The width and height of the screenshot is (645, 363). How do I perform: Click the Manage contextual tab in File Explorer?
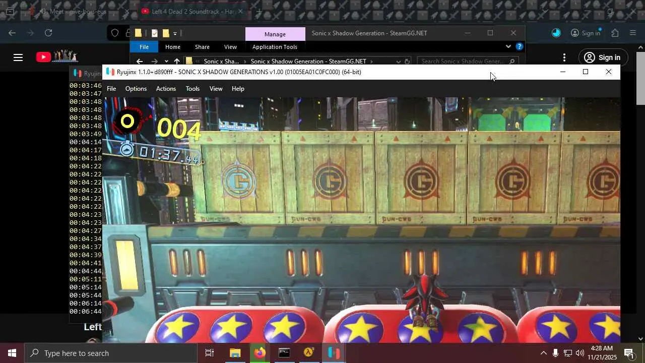(x=275, y=34)
